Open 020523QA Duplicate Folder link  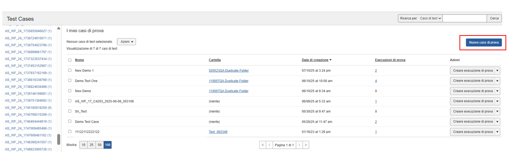pos(228,71)
